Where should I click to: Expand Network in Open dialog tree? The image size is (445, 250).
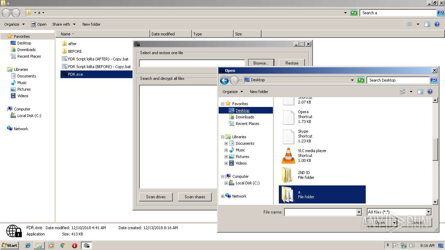tap(222, 196)
